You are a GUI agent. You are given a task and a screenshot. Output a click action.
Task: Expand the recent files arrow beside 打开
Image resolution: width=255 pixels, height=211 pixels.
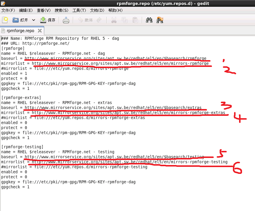coord(34,20)
